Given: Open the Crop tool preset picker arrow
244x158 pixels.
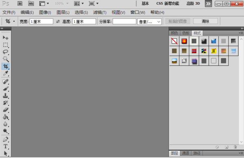Looking at the screenshot, I should 14,21.
